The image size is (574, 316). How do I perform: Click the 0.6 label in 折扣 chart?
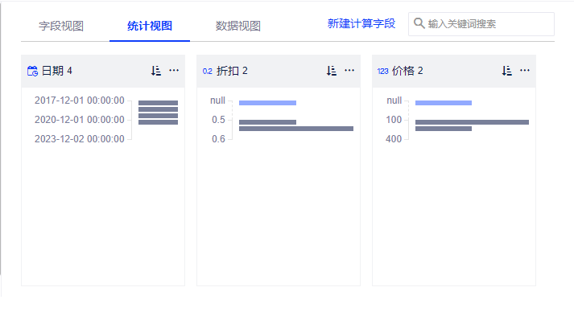pyautogui.click(x=218, y=139)
